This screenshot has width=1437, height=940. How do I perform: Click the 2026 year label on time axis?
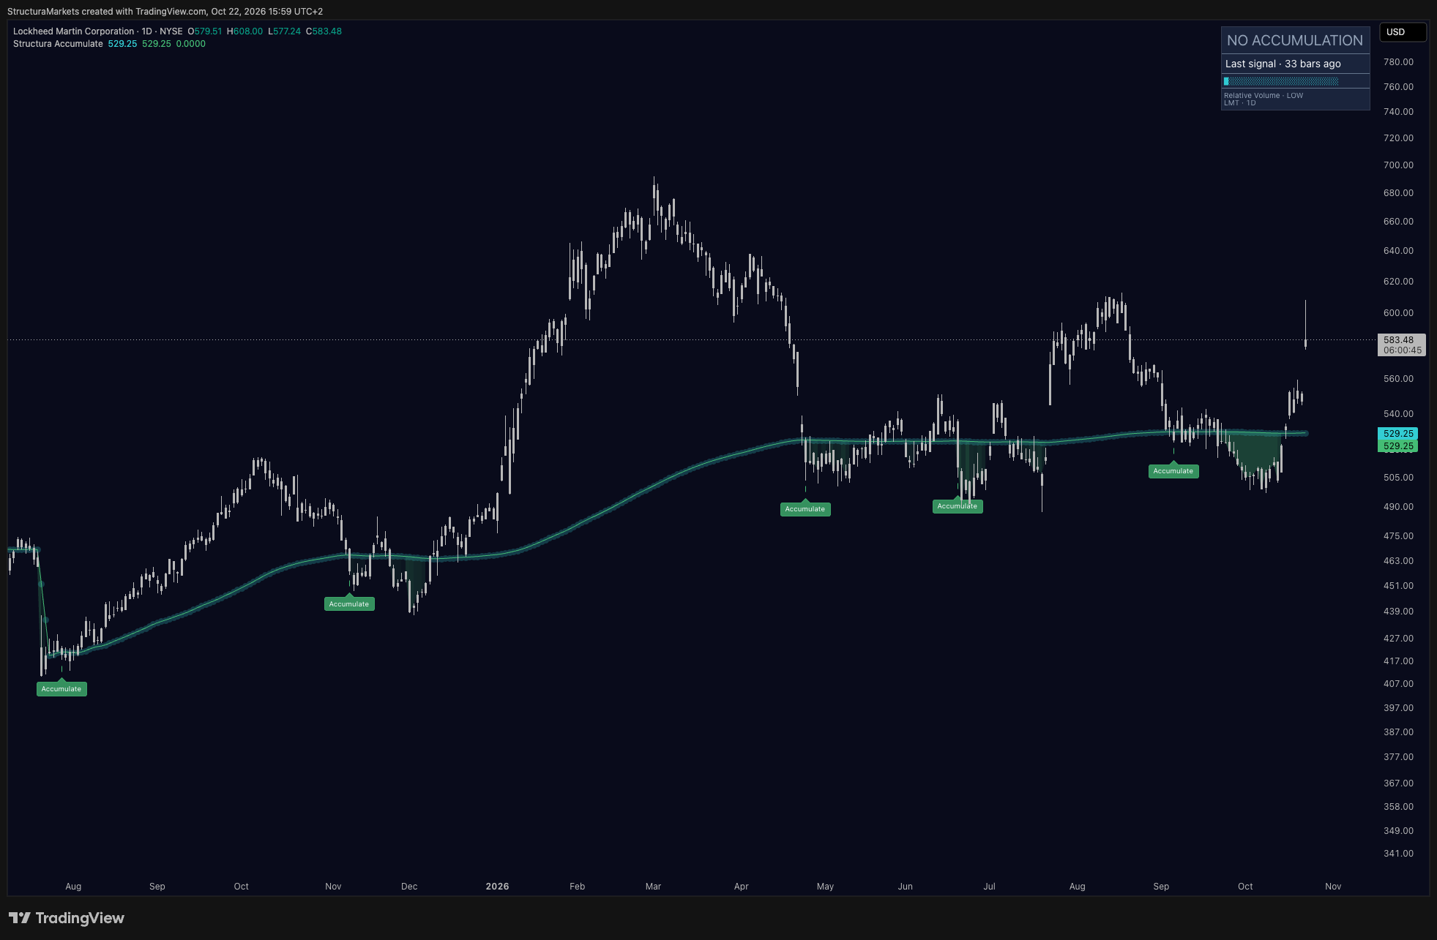pos(498,887)
